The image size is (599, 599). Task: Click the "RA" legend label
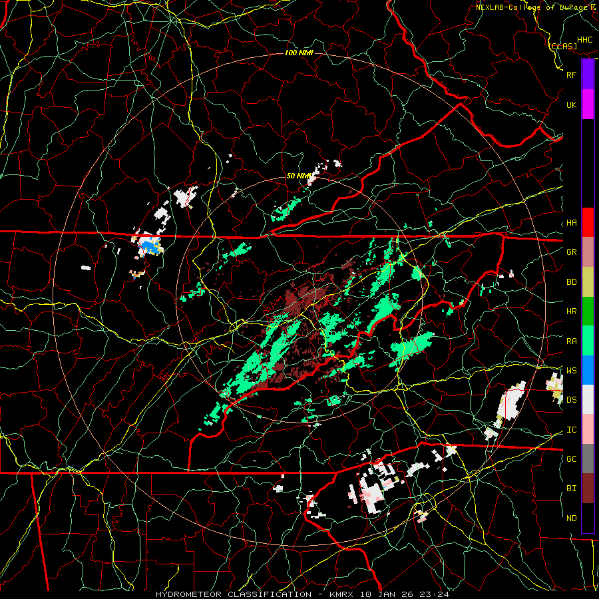pyautogui.click(x=571, y=341)
